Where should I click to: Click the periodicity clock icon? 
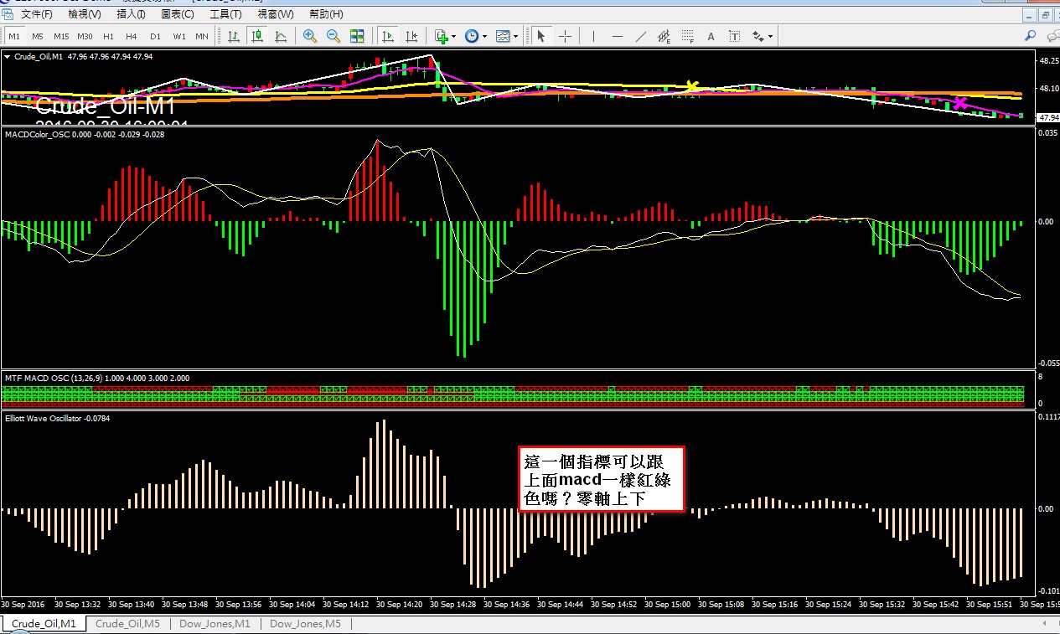tap(473, 36)
